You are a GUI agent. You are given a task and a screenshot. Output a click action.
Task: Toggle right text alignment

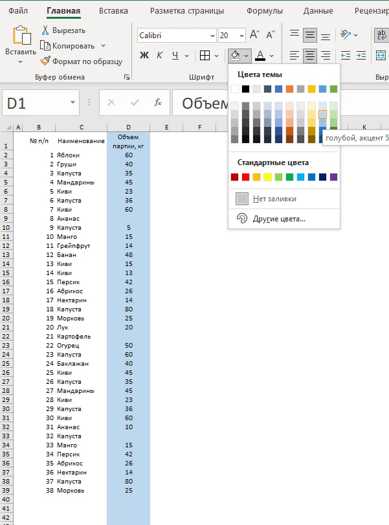pos(326,55)
